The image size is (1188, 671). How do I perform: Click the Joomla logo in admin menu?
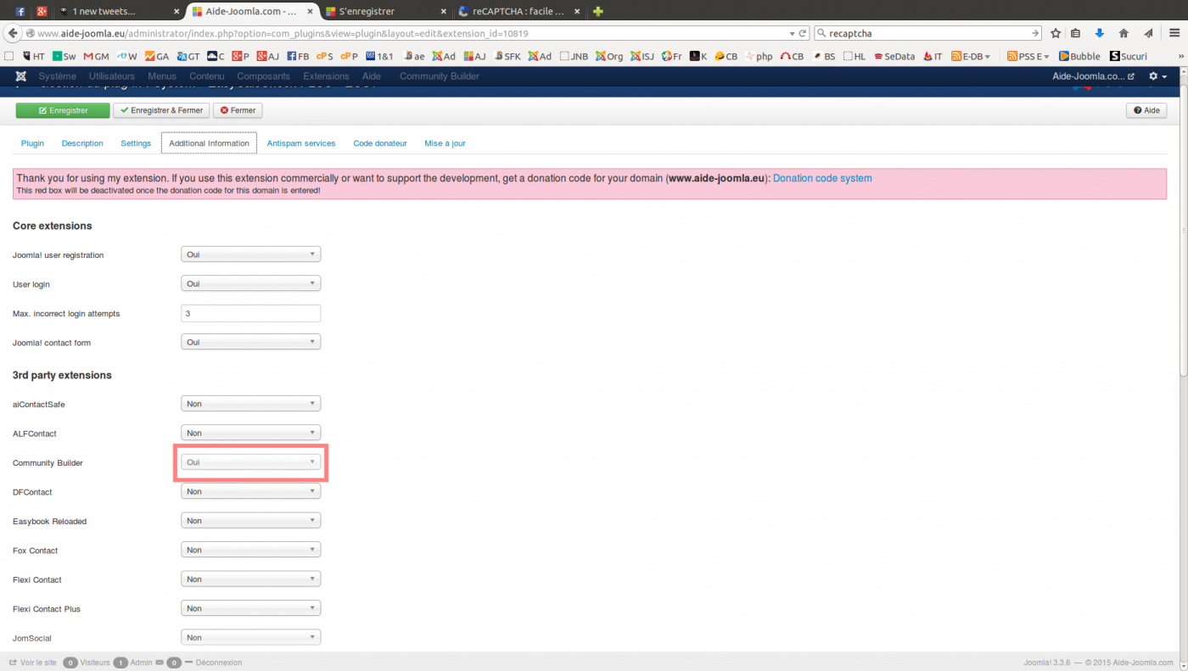[20, 76]
